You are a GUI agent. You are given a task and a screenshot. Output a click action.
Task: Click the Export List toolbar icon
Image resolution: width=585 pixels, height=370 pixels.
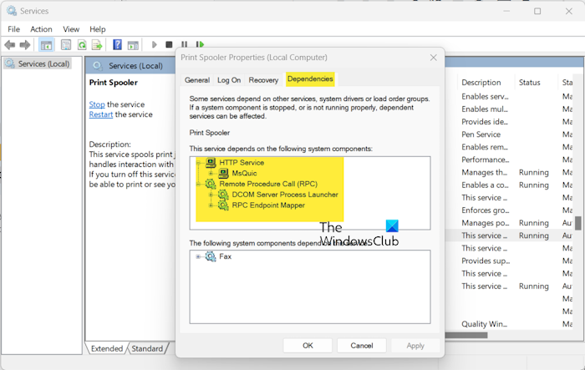click(97, 45)
